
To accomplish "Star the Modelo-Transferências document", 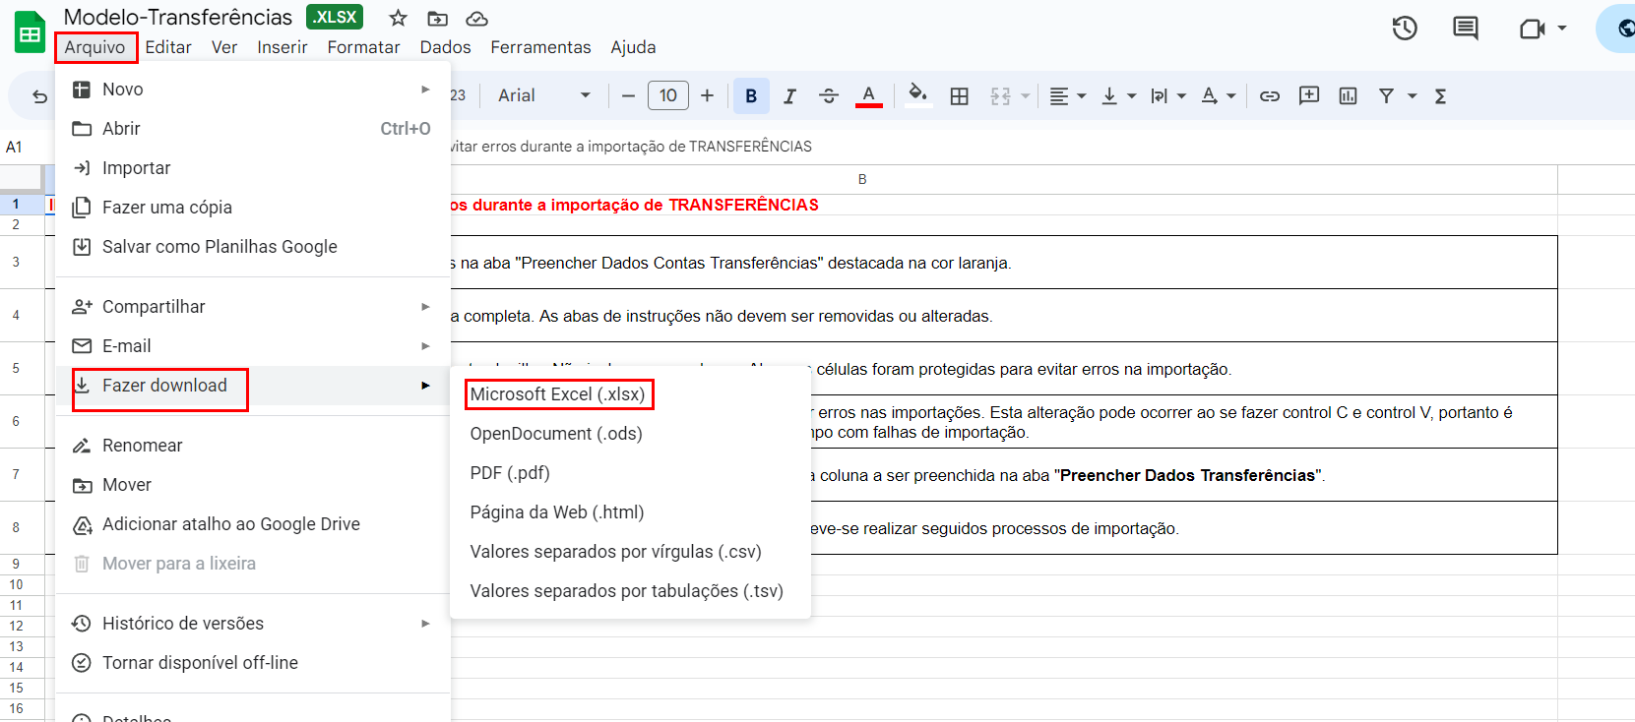I will [x=398, y=18].
